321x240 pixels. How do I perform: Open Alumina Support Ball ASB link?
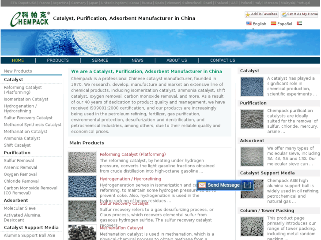click(x=30, y=235)
